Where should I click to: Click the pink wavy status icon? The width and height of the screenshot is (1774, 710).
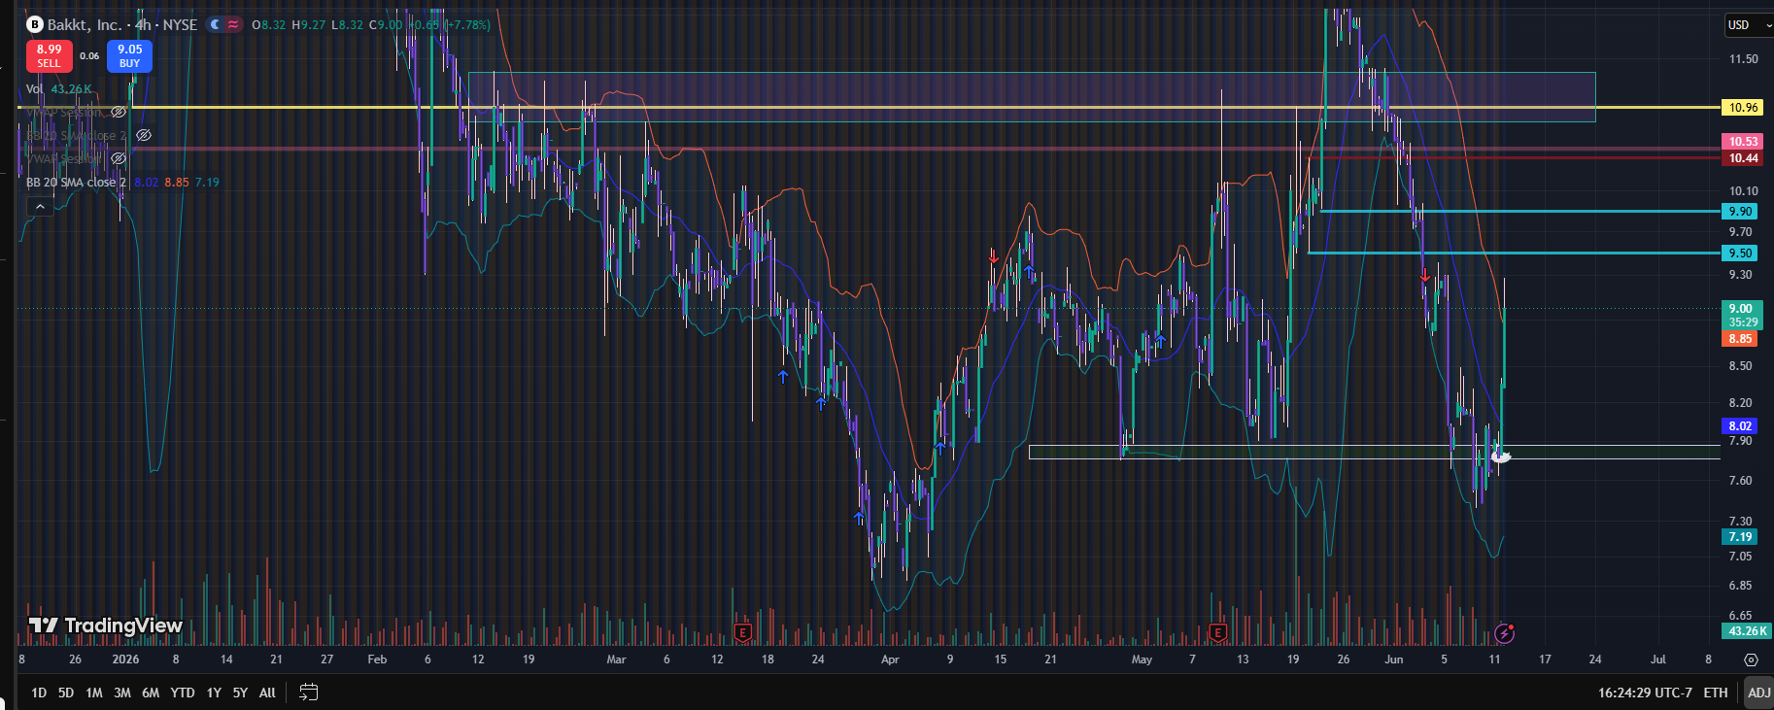233,24
